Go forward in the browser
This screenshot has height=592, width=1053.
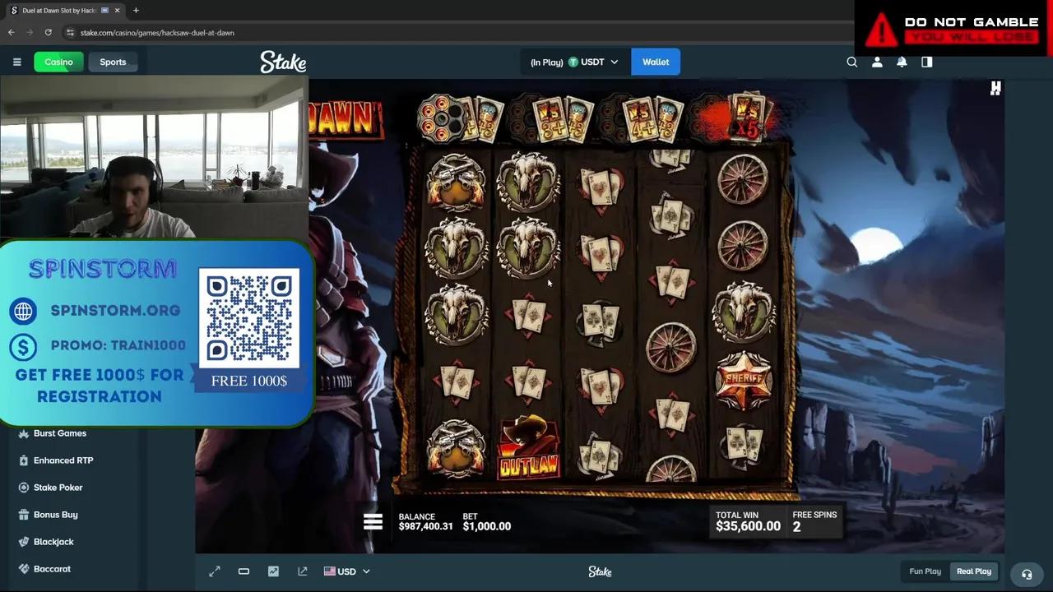[30, 32]
